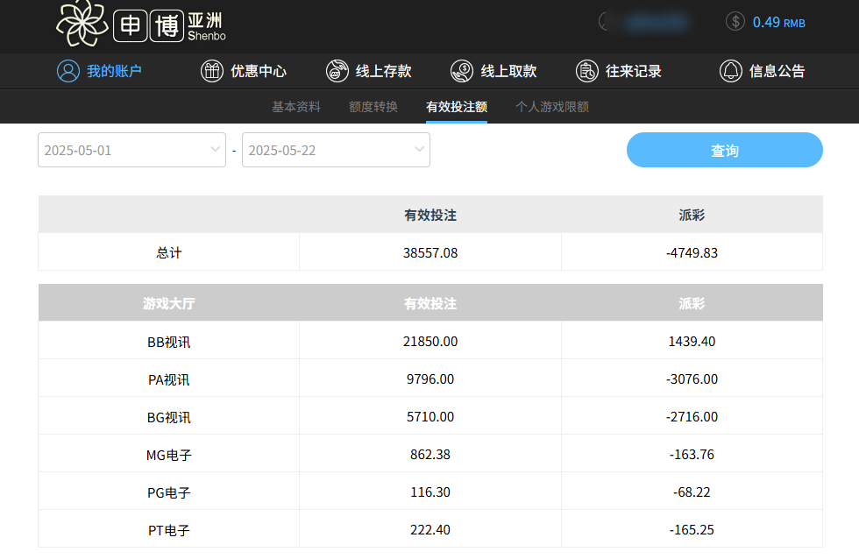Click the 优惠中心 gift circle icon
The height and width of the screenshot is (559, 859).
coord(212,71)
